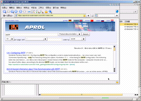
Task: Click the blue download arrow toolbar icon
Action: (50, 12)
